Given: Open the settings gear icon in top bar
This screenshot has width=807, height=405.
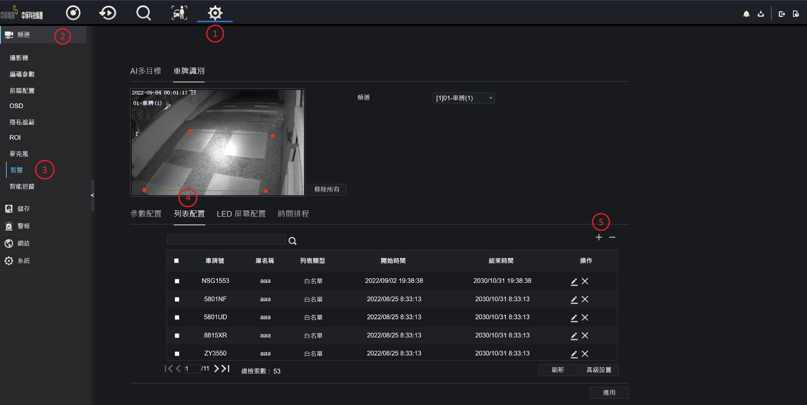Looking at the screenshot, I should [x=215, y=13].
